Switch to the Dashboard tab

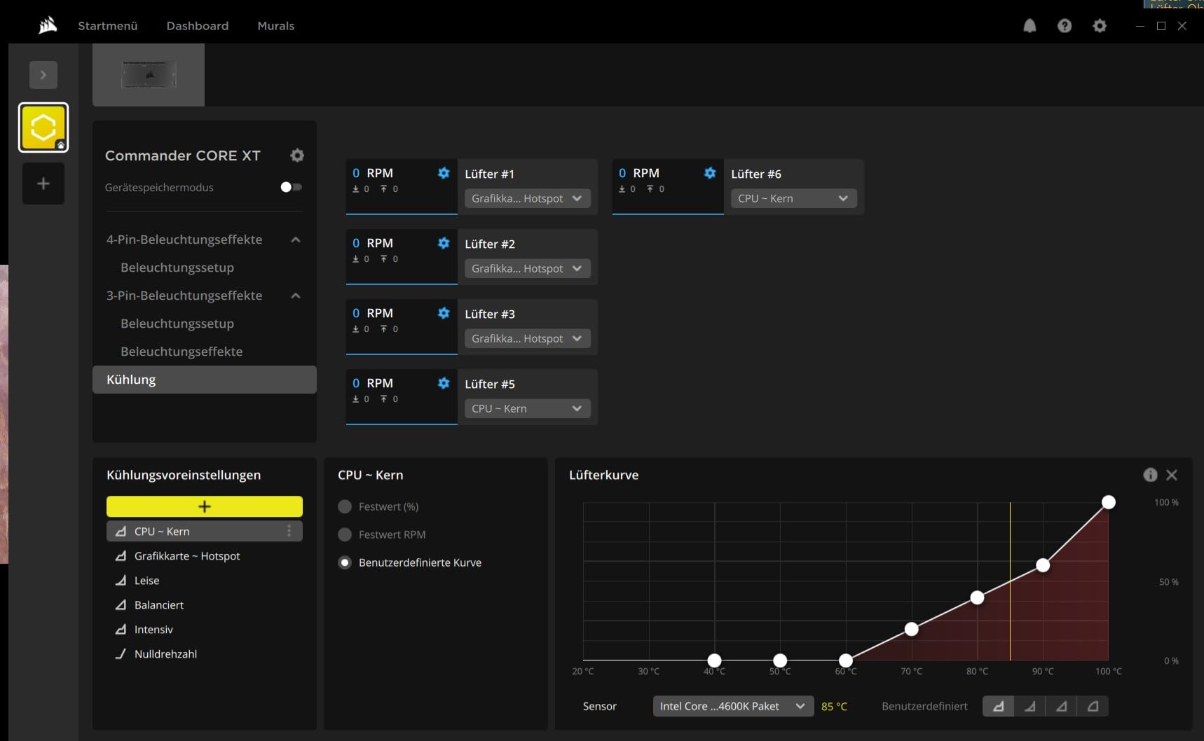click(198, 26)
